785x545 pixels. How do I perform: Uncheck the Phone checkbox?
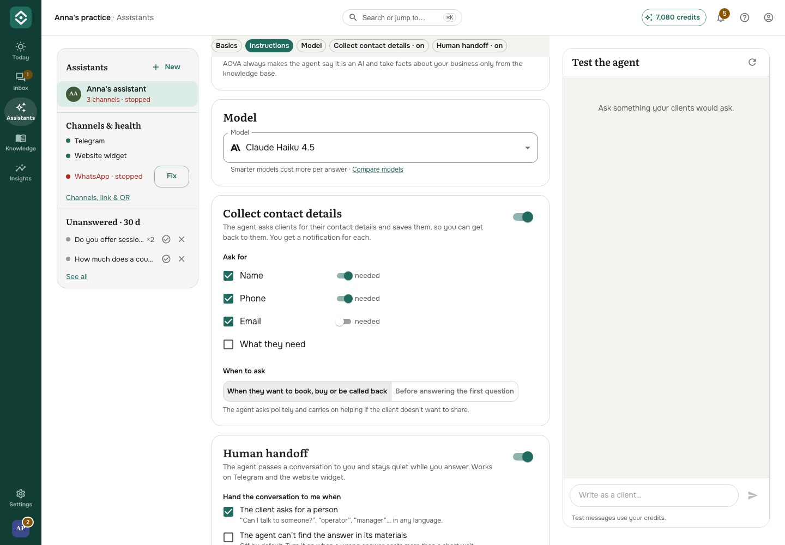[x=228, y=299]
